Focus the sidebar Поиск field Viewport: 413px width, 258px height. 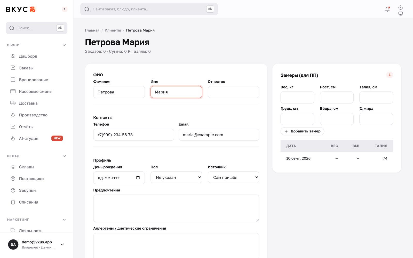coord(37,28)
